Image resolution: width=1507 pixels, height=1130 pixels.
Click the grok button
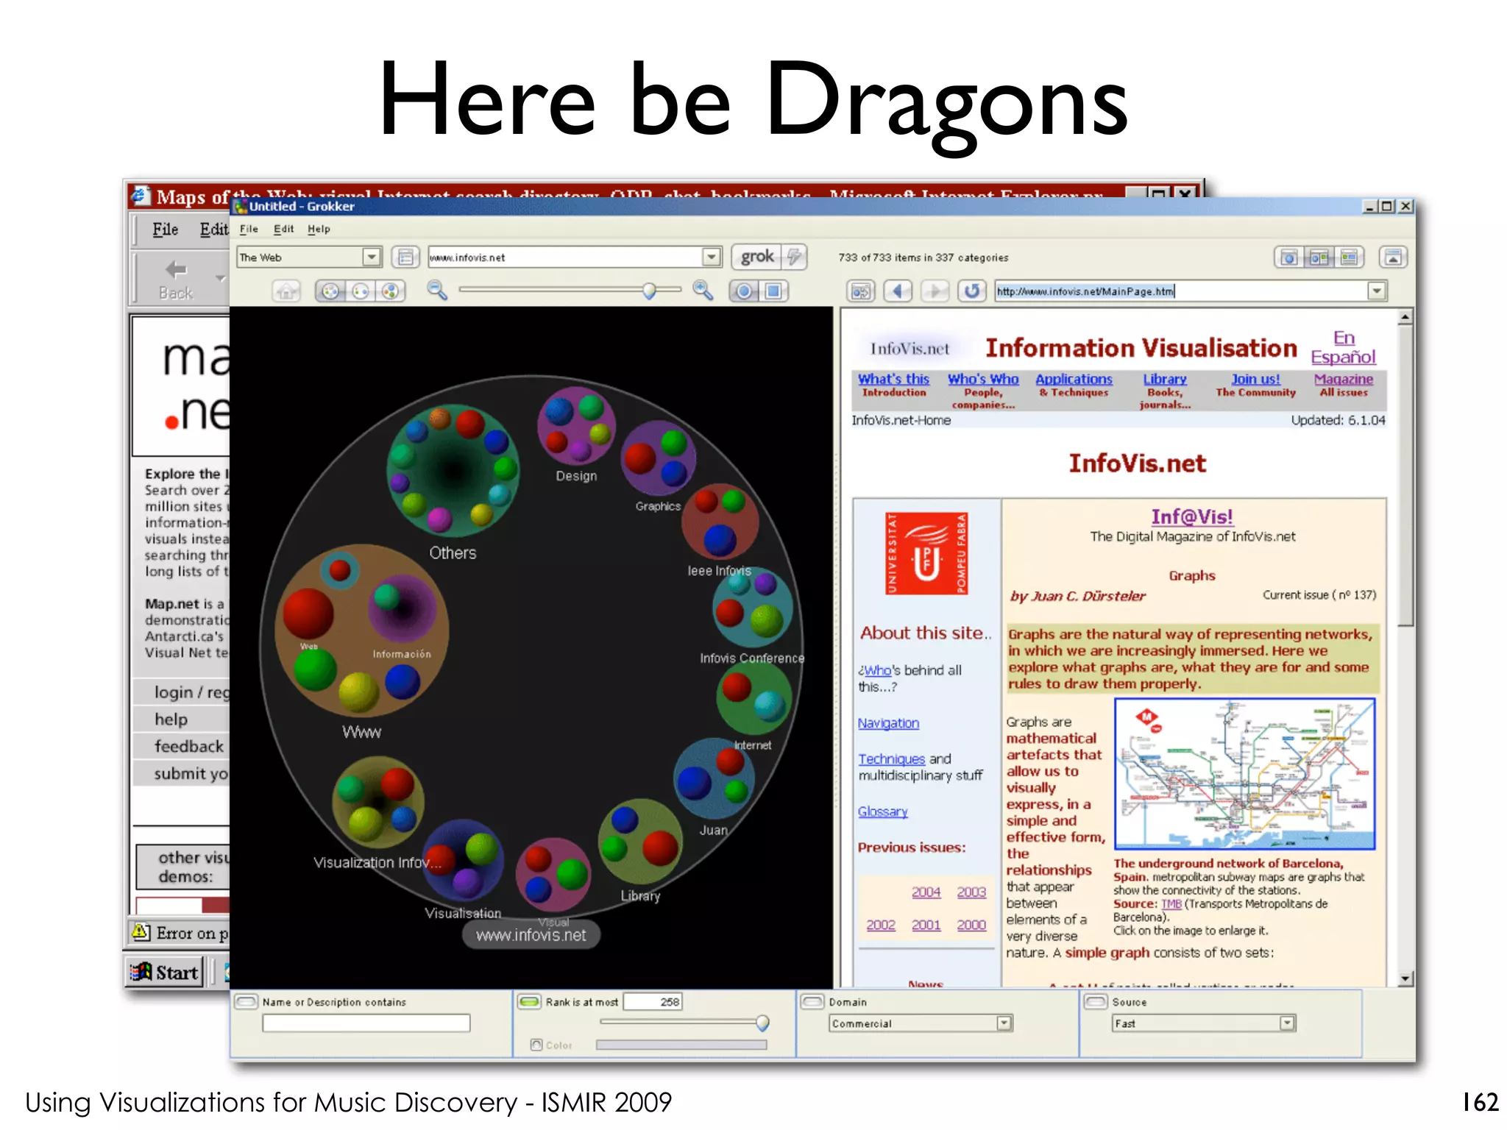pos(757,257)
